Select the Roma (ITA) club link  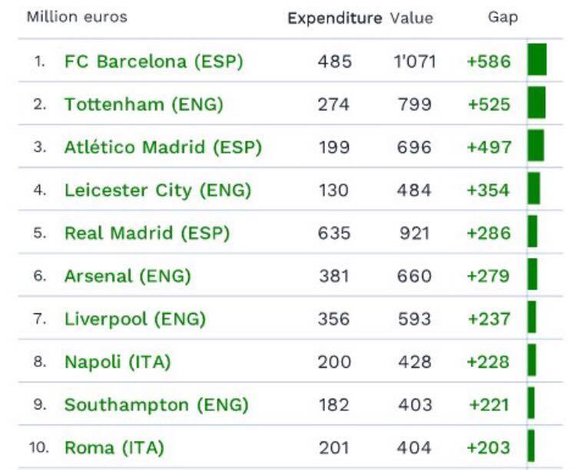(x=114, y=447)
